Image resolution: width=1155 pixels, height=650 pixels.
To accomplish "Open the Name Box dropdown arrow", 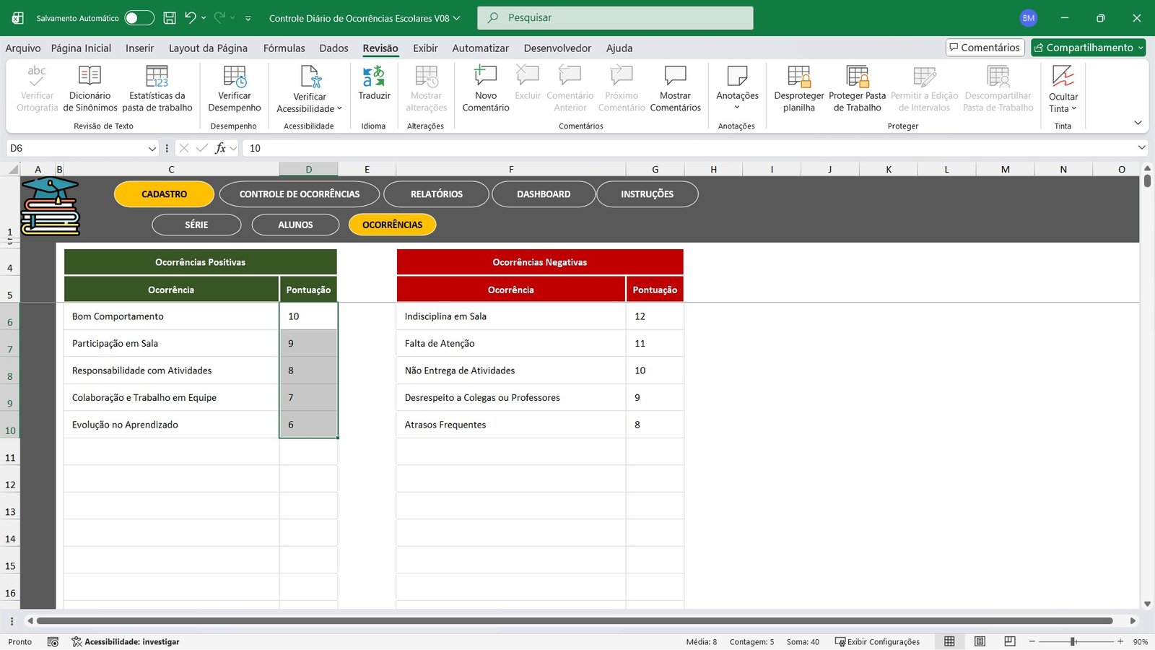I will point(152,148).
